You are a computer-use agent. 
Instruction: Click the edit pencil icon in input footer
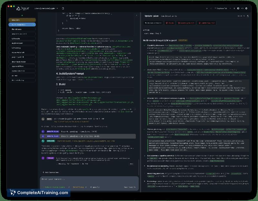pyautogui.click(x=69, y=187)
